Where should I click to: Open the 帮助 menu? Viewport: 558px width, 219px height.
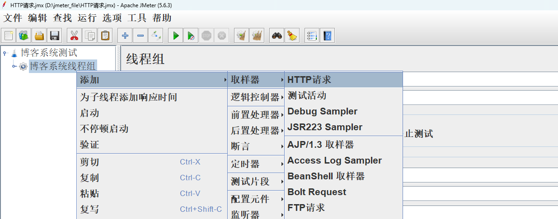162,18
